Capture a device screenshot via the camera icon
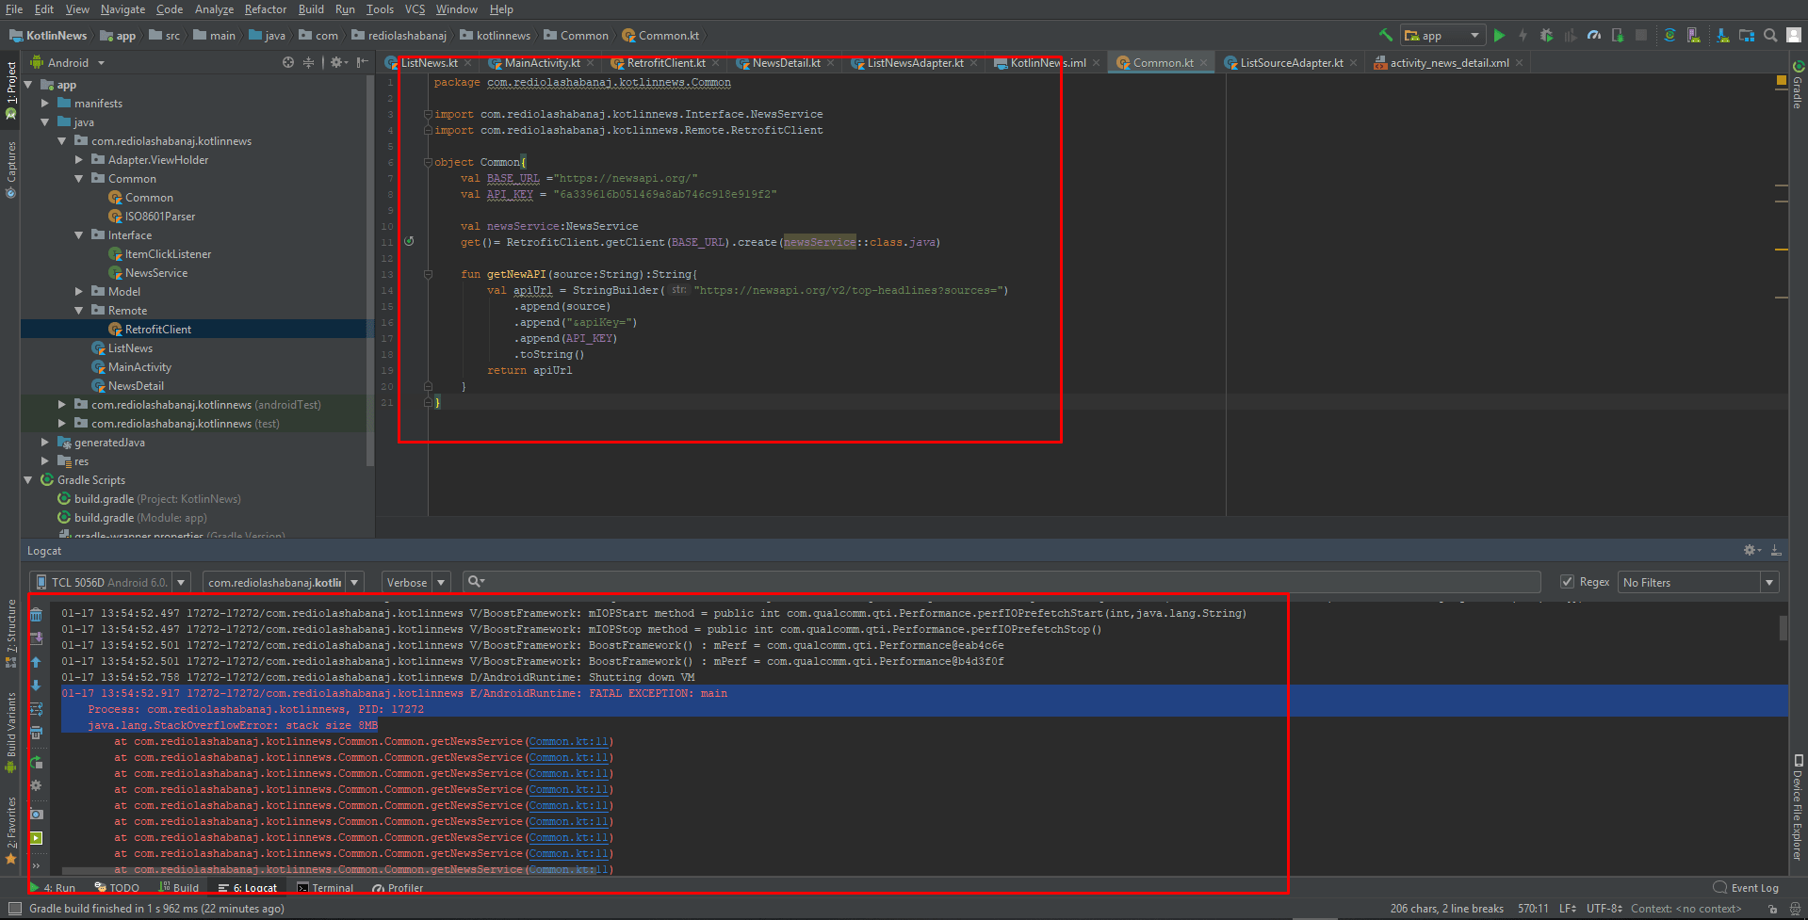The width and height of the screenshot is (1808, 920). tap(37, 812)
